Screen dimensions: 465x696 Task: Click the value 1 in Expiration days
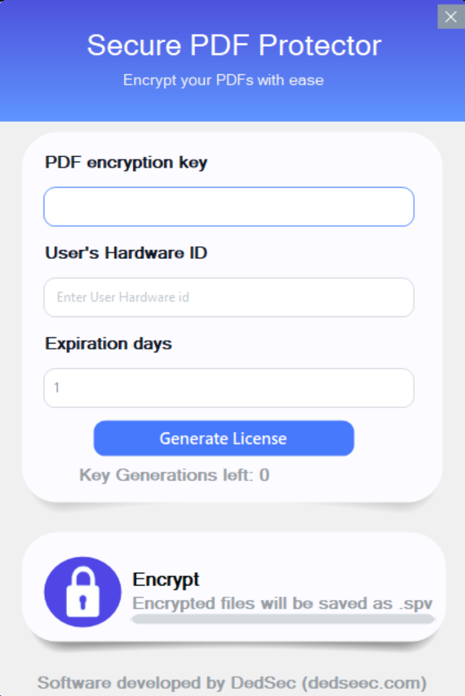(x=56, y=388)
